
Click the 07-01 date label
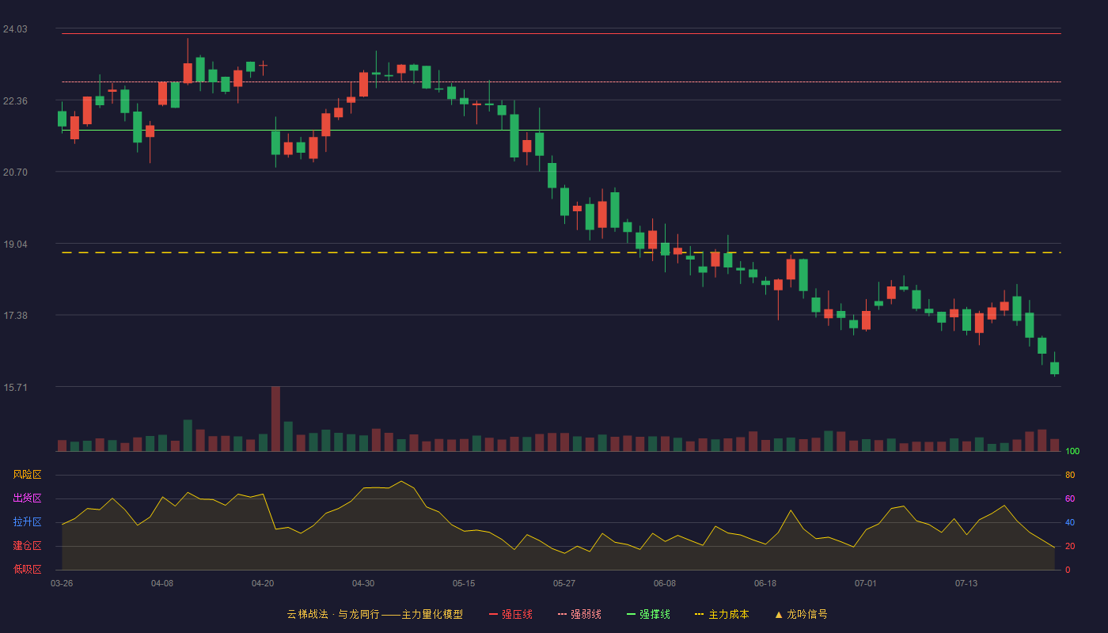[866, 583]
